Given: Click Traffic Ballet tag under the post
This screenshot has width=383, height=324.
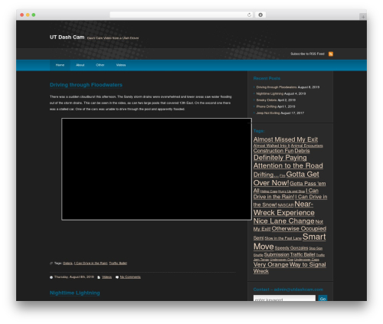Looking at the screenshot, I should click(118, 263).
